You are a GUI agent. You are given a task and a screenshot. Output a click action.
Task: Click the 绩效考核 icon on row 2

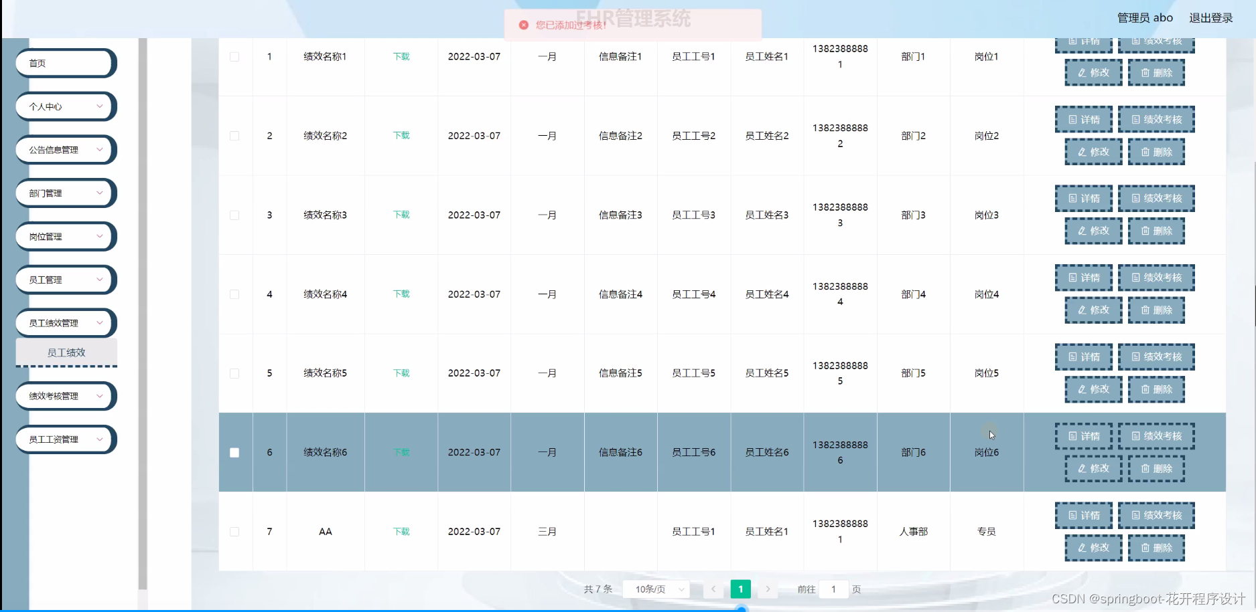(x=1156, y=118)
